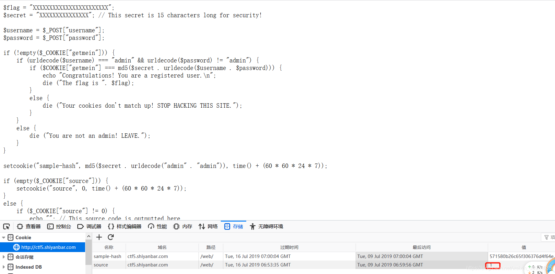Select the sample-hash cookie name cell

point(107,256)
